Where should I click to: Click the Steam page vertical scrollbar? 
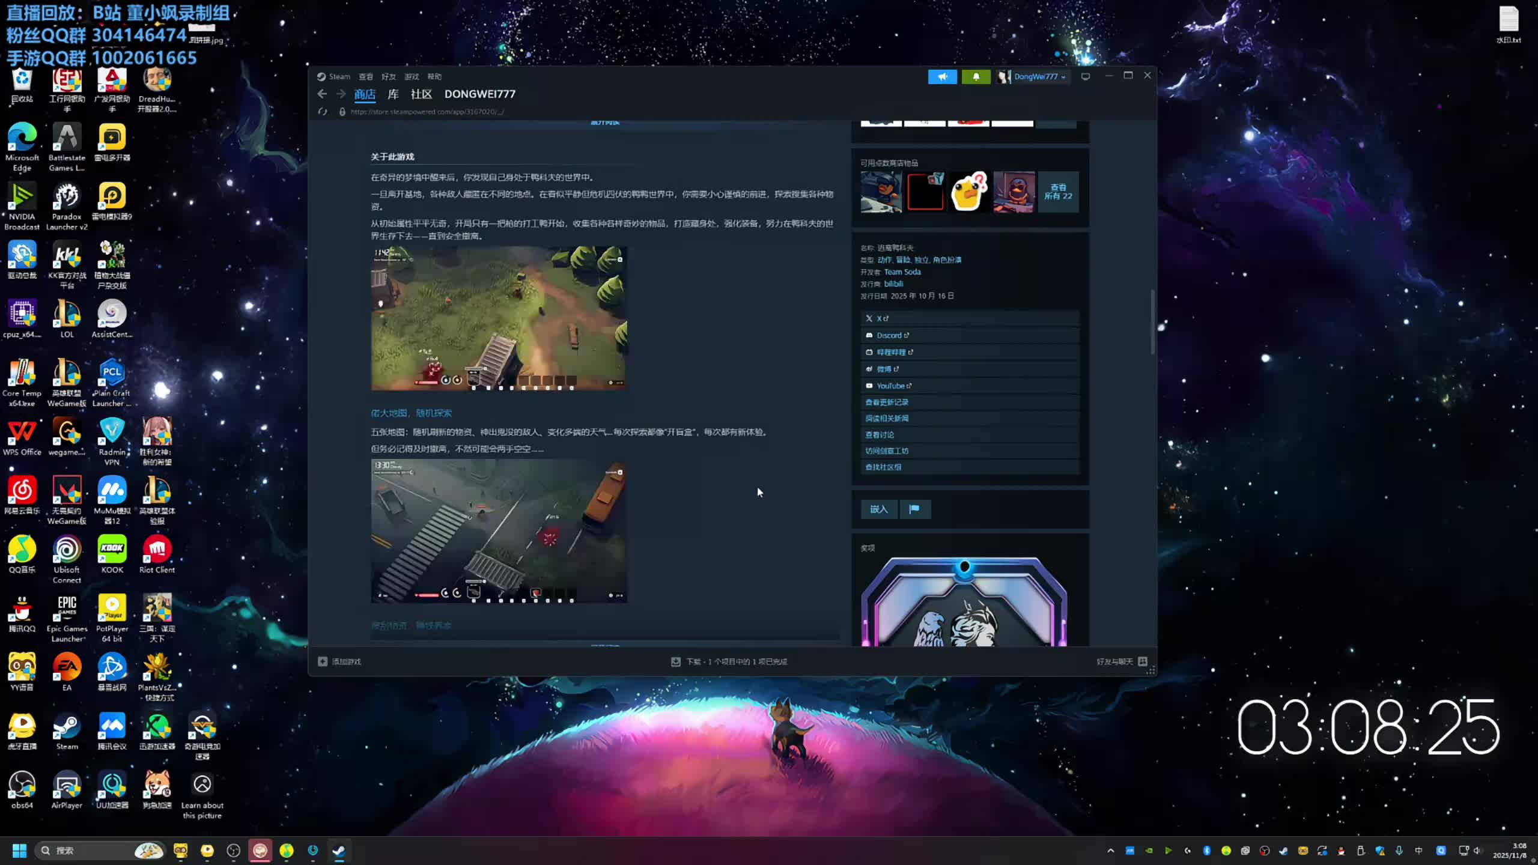1152,321
